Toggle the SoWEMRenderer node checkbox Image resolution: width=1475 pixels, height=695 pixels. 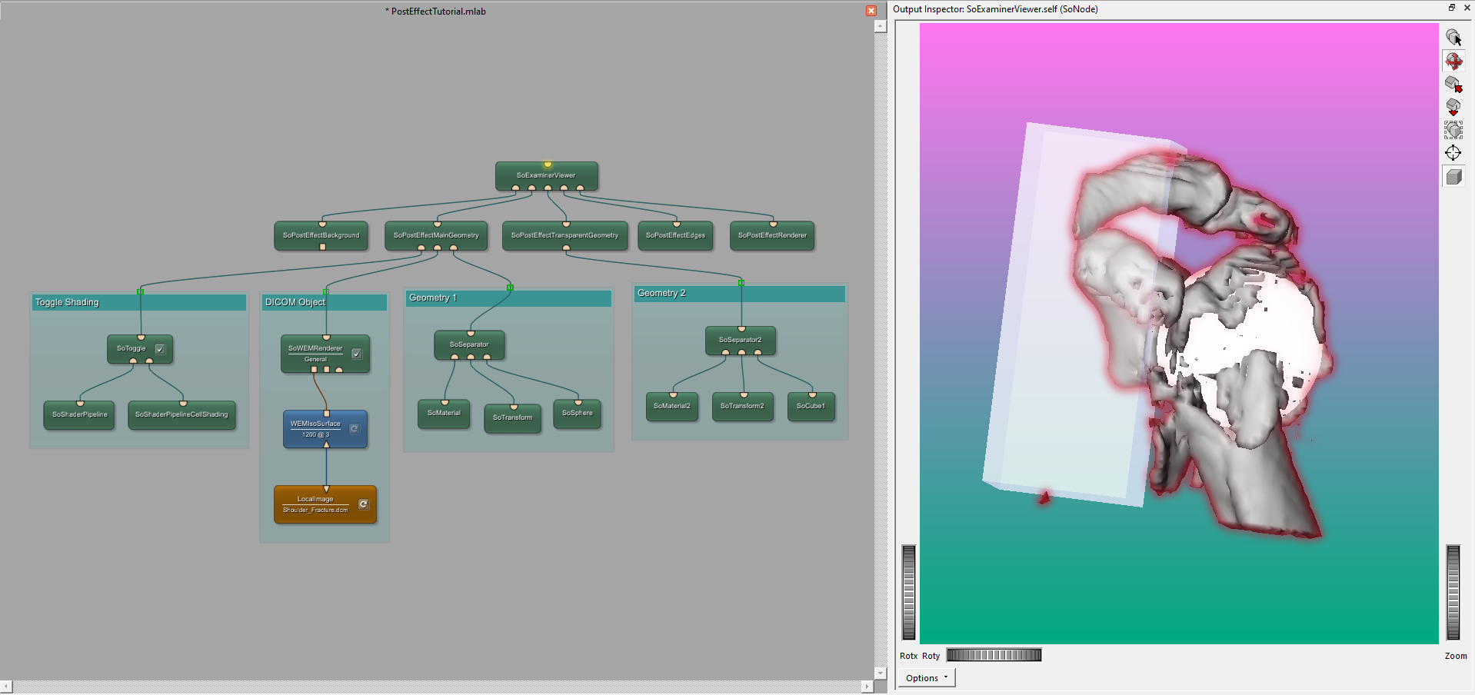[357, 354]
